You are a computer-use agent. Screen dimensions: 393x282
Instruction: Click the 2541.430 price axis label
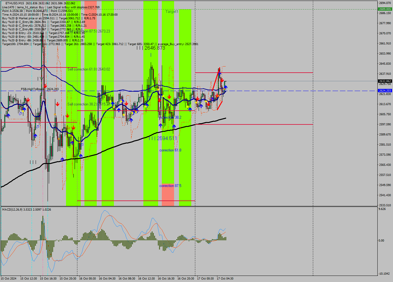click(x=385, y=195)
